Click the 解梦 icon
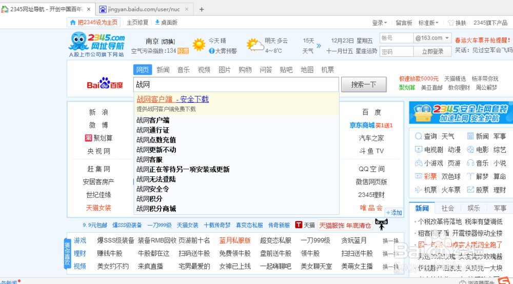The image size is (513, 284). pos(470,176)
